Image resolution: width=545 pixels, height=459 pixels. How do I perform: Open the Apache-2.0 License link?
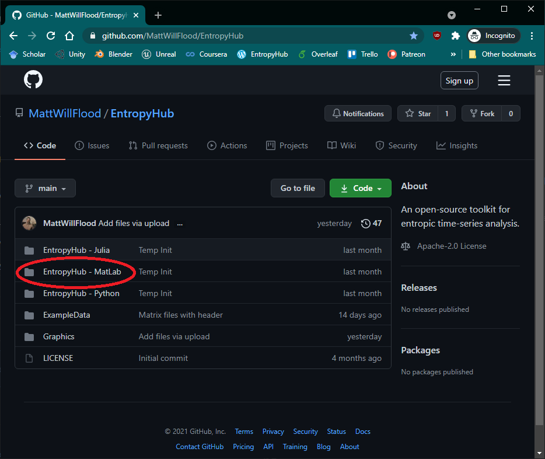pyautogui.click(x=452, y=246)
